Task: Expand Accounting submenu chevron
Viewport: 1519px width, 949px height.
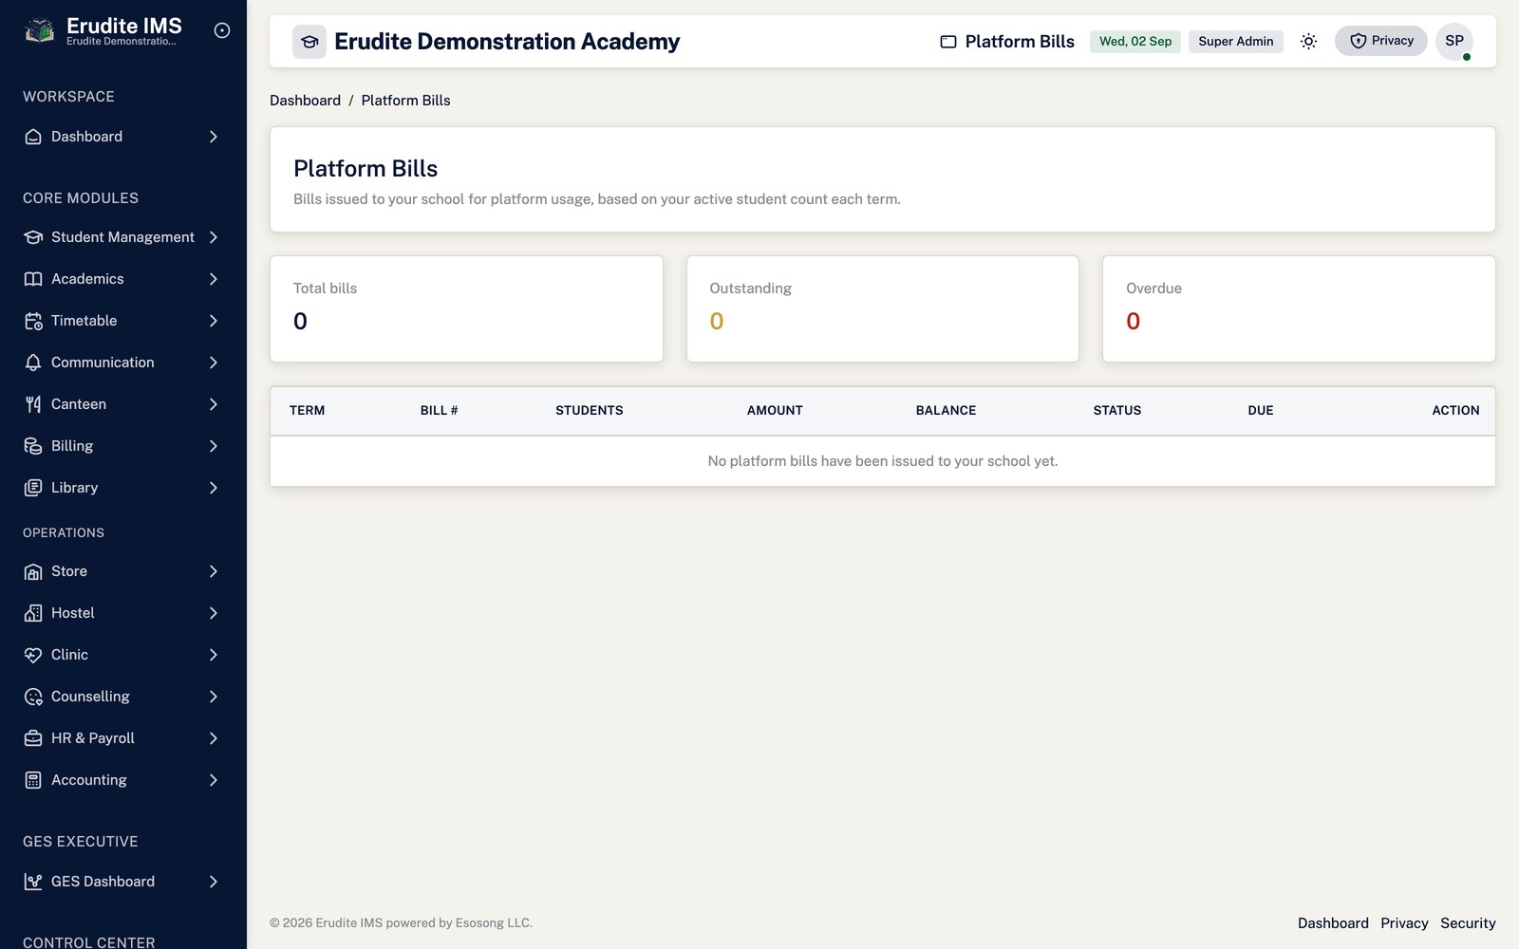Action: 214,780
